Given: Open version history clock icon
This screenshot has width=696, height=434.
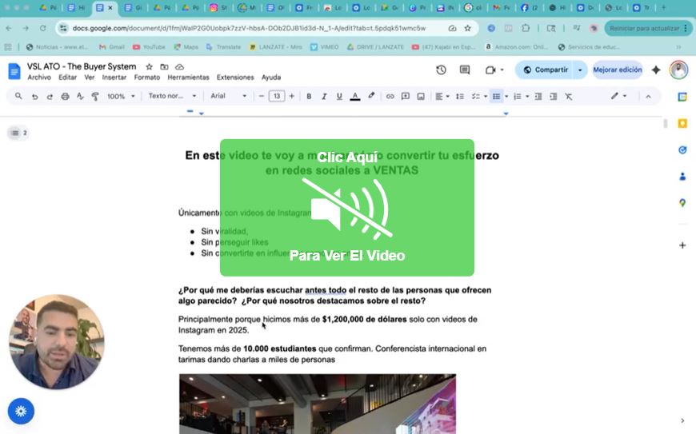Looking at the screenshot, I should click(x=441, y=70).
